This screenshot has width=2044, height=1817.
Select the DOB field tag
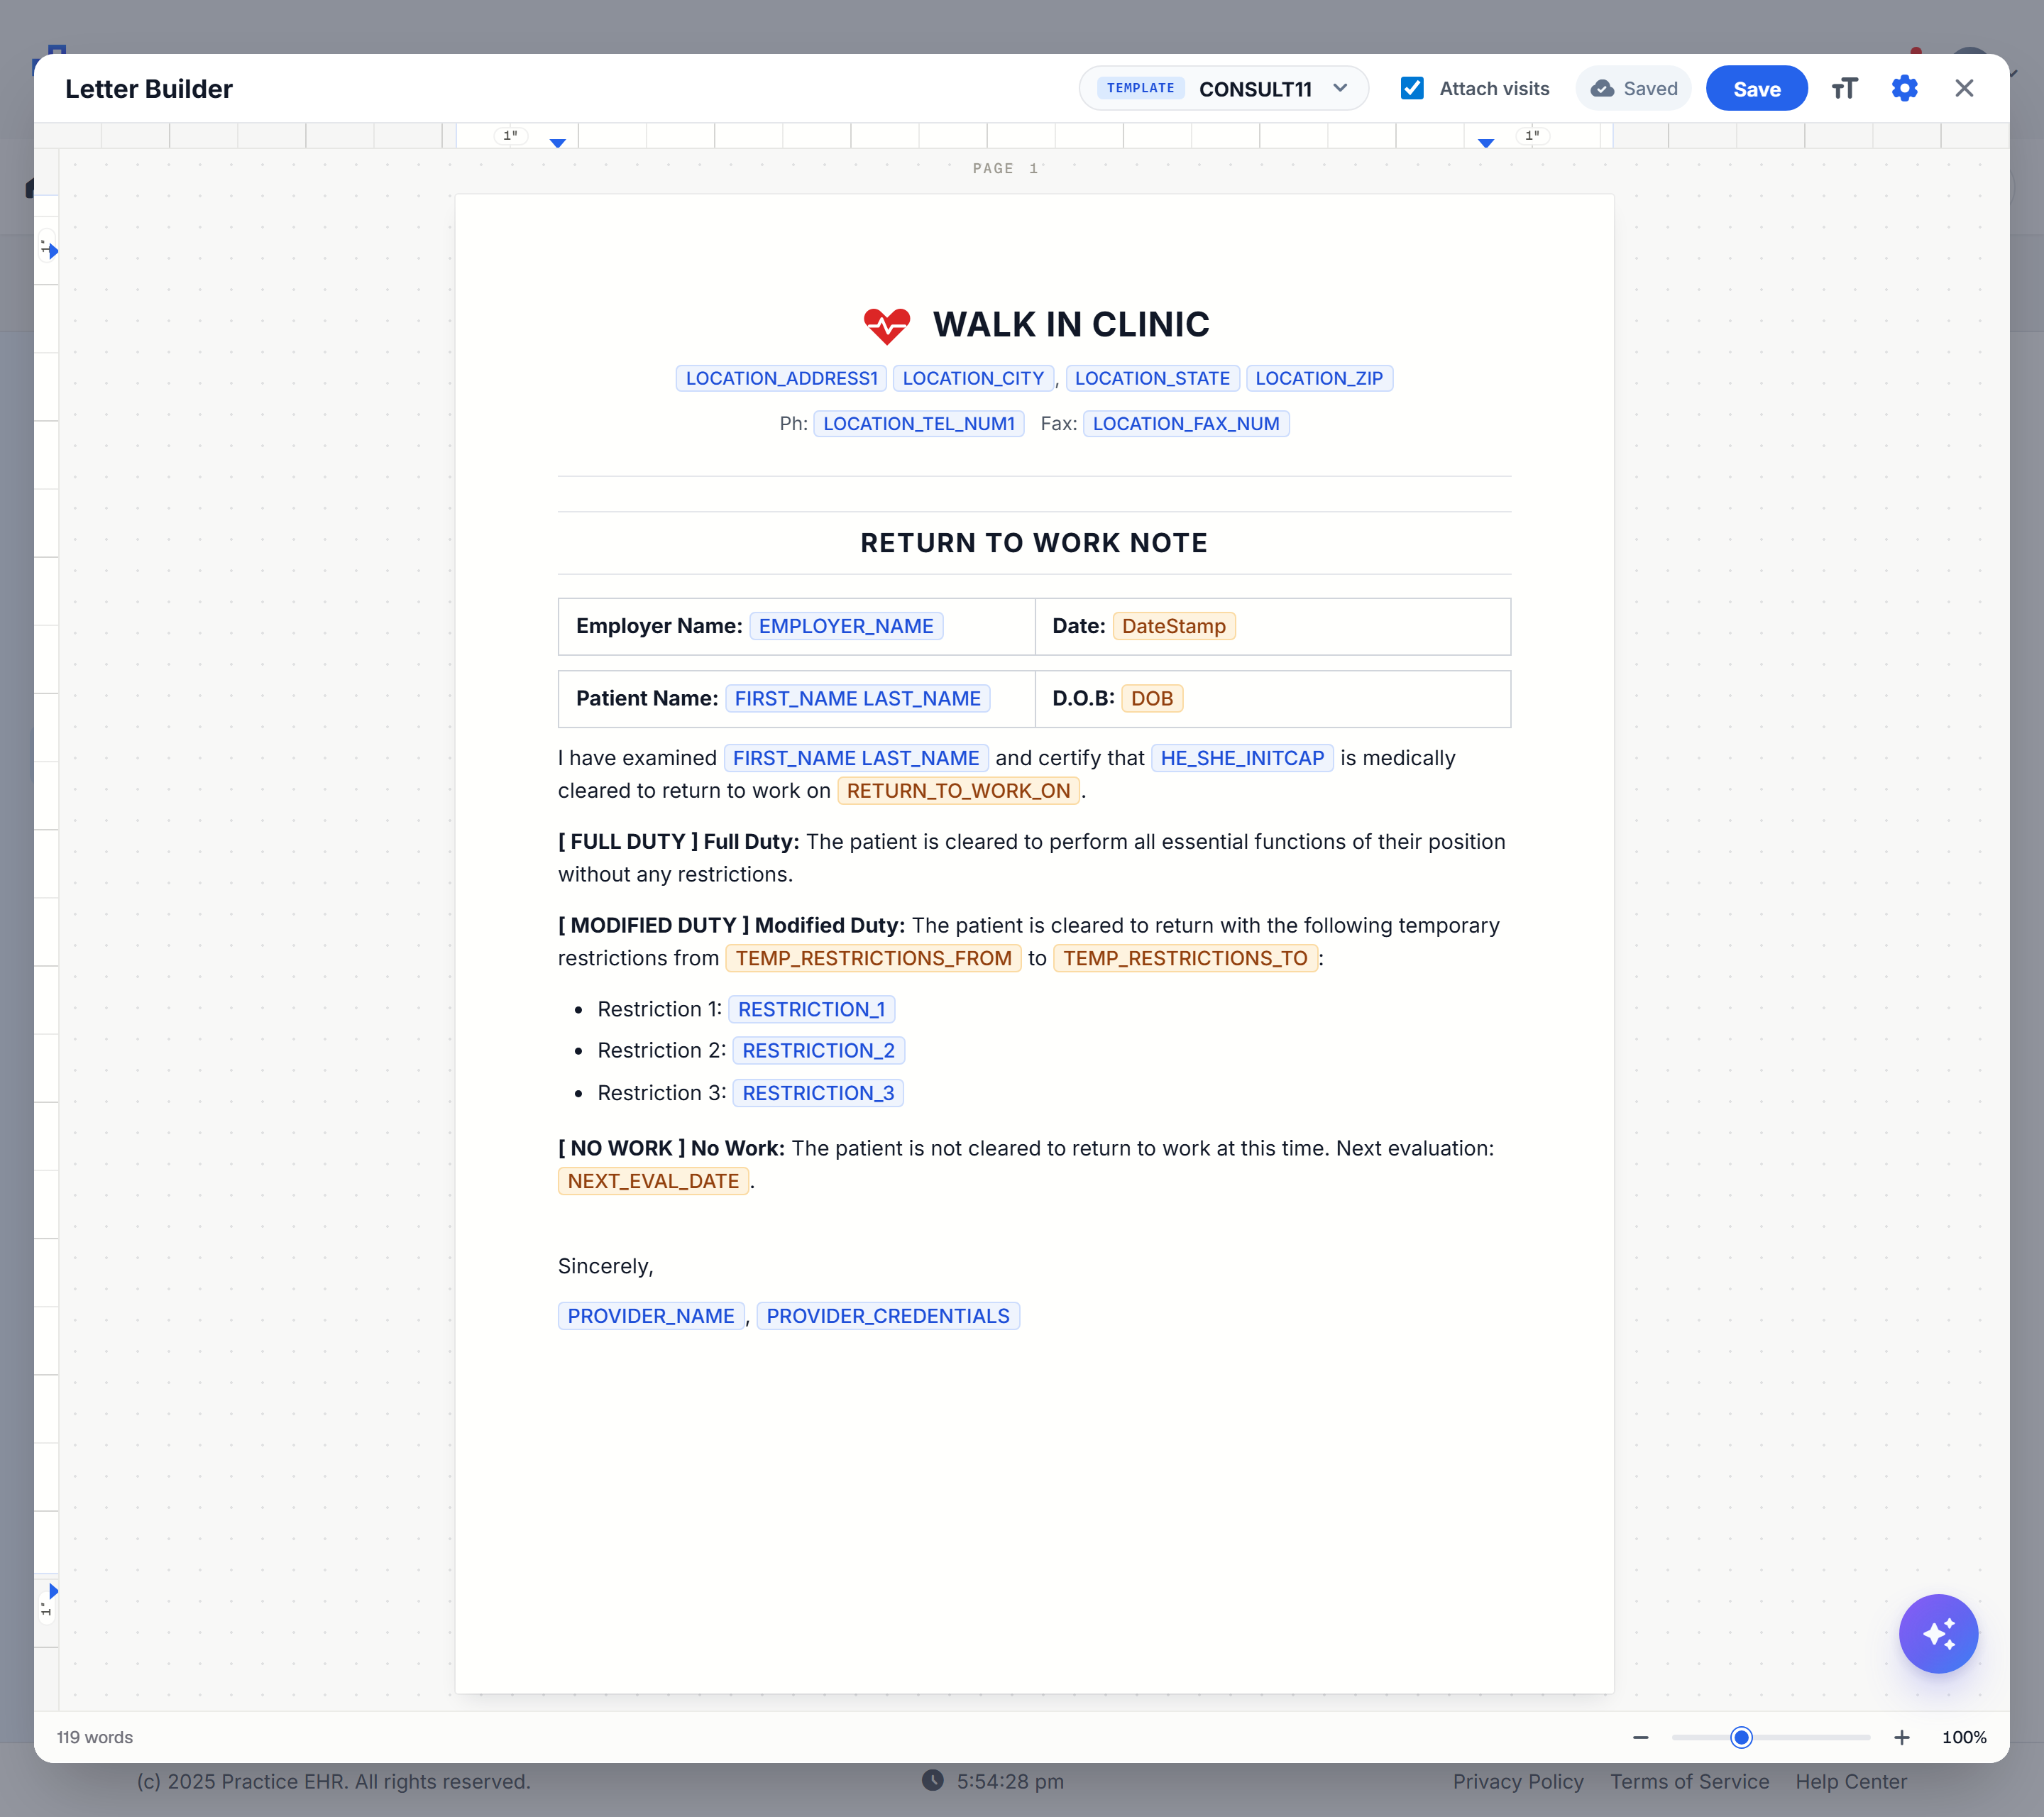1152,698
